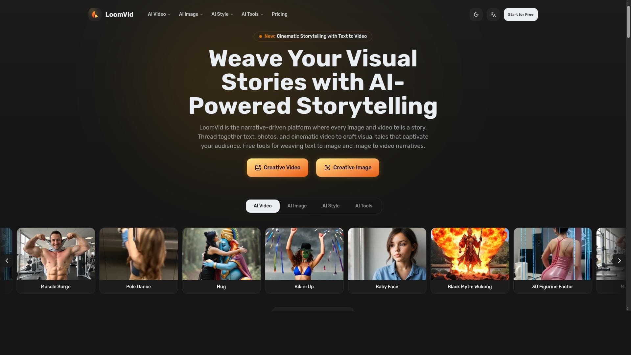
Task: Click the New Cinematic Storytelling announcement badge
Action: (313, 36)
